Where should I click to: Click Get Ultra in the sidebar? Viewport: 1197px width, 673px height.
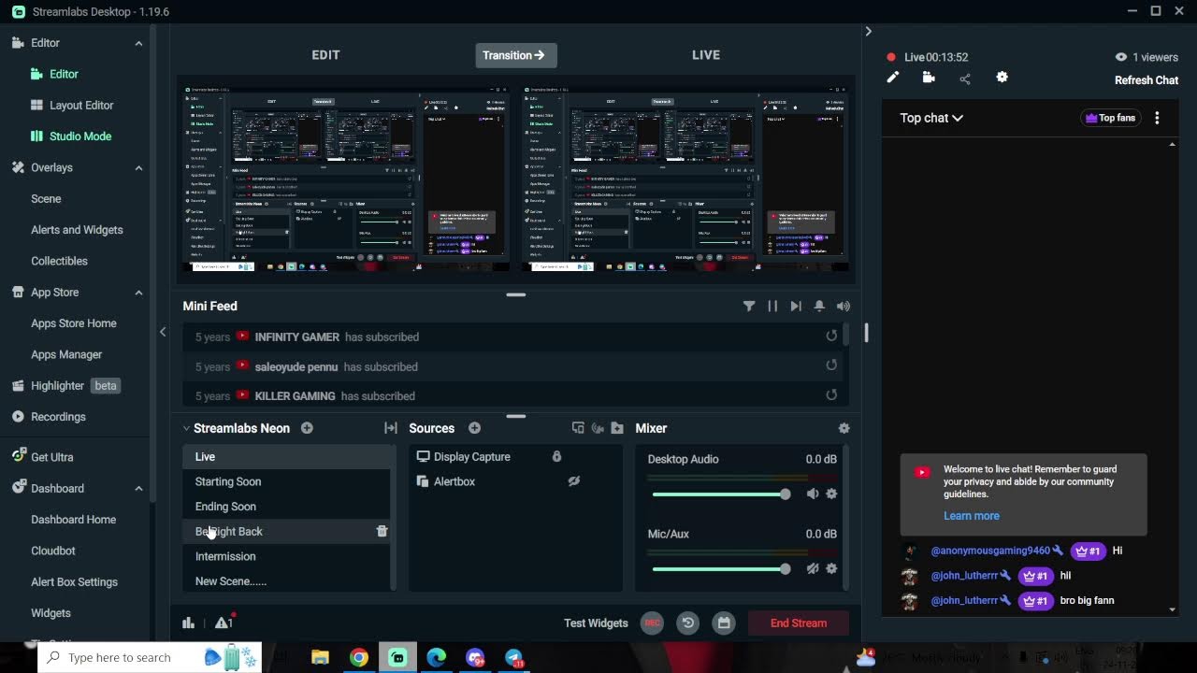pyautogui.click(x=51, y=457)
